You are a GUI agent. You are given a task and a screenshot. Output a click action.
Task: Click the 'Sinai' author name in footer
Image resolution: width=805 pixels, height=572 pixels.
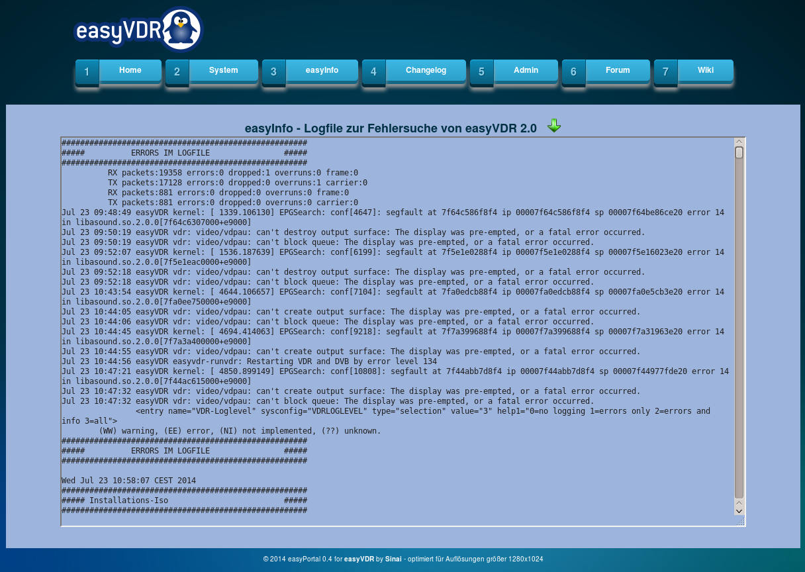tap(393, 559)
